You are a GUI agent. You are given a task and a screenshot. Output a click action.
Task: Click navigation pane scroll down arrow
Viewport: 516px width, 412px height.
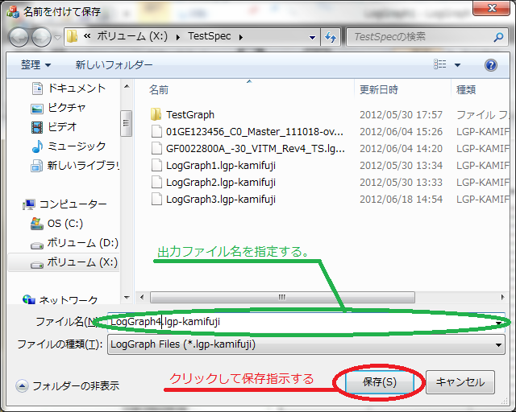(127, 298)
